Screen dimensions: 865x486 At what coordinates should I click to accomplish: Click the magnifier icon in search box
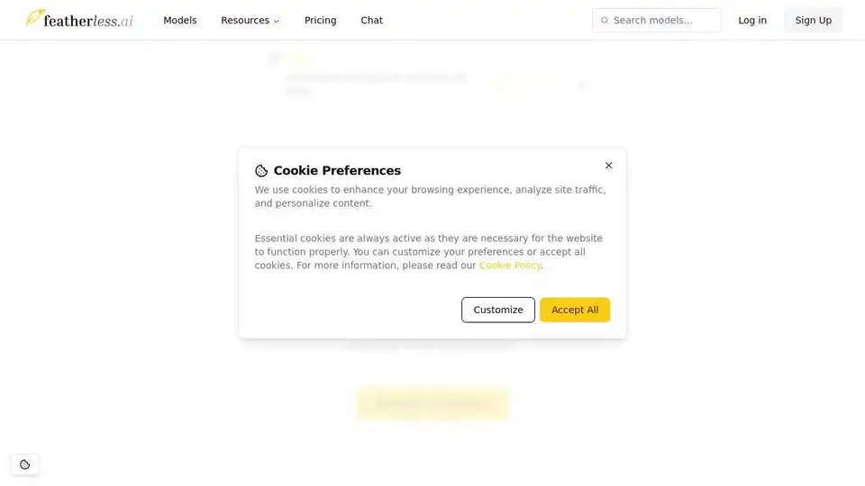[x=604, y=21]
